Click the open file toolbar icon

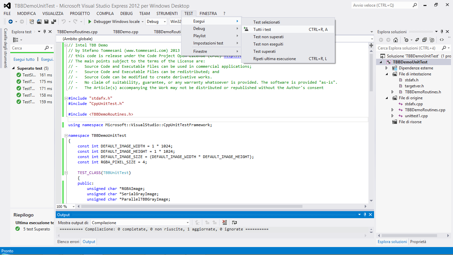point(39,22)
